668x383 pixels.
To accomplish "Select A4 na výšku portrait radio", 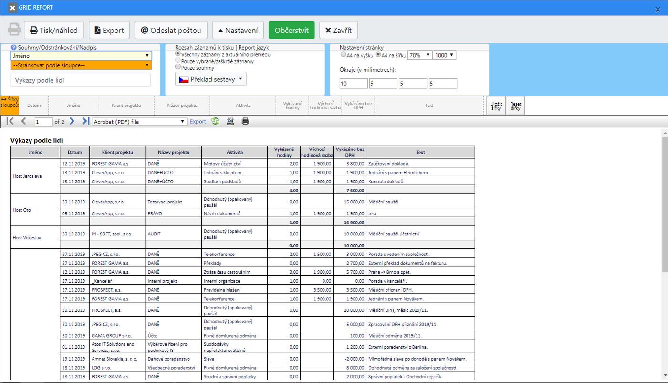I will [344, 55].
